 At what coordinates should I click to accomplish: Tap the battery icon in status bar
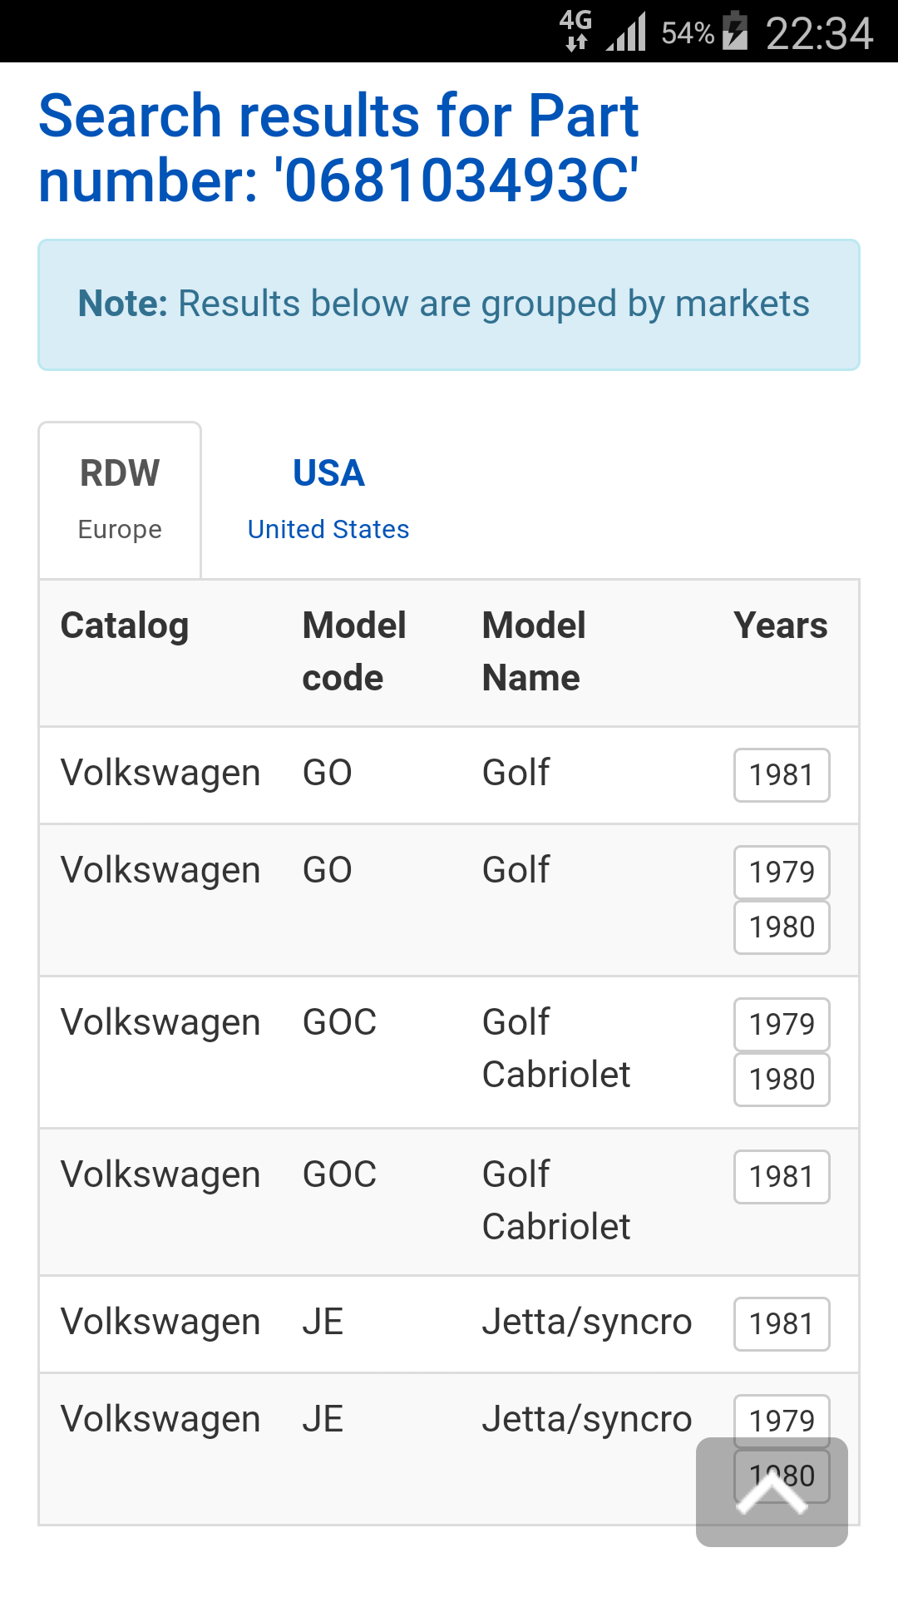(735, 32)
